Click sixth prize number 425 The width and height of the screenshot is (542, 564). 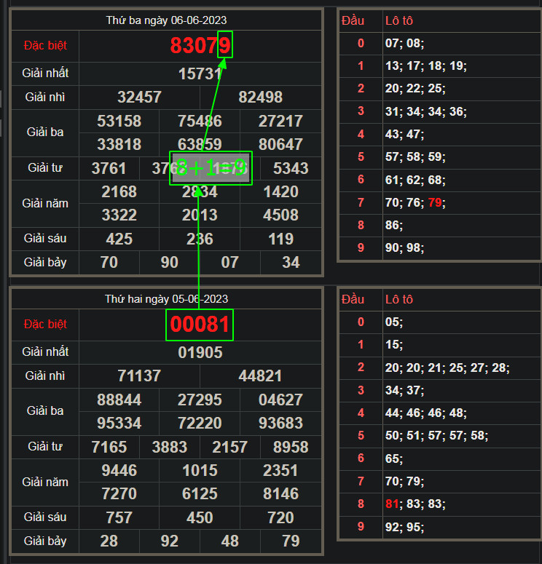(x=119, y=239)
